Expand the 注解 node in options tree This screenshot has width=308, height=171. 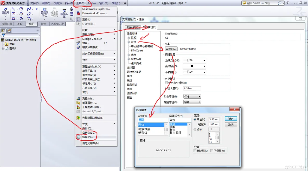click(x=129, y=38)
